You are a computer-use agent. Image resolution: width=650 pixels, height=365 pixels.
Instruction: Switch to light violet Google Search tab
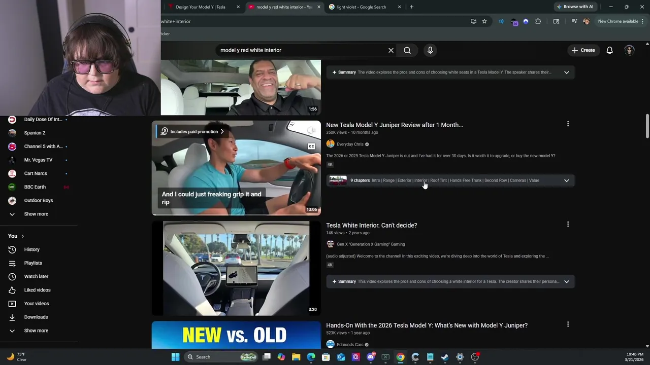[361, 7]
